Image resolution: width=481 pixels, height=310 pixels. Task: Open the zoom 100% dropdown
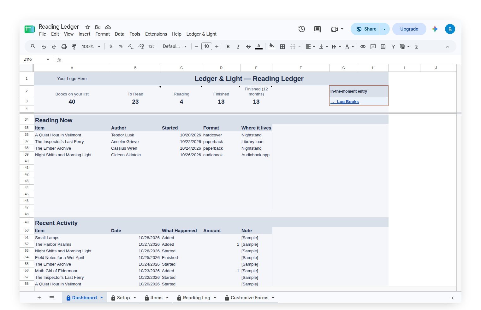[91, 47]
